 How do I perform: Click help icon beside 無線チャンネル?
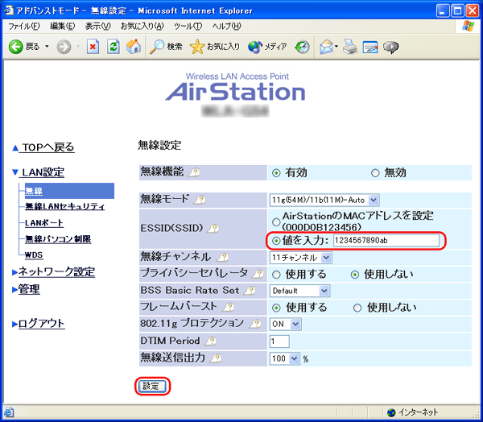click(217, 258)
